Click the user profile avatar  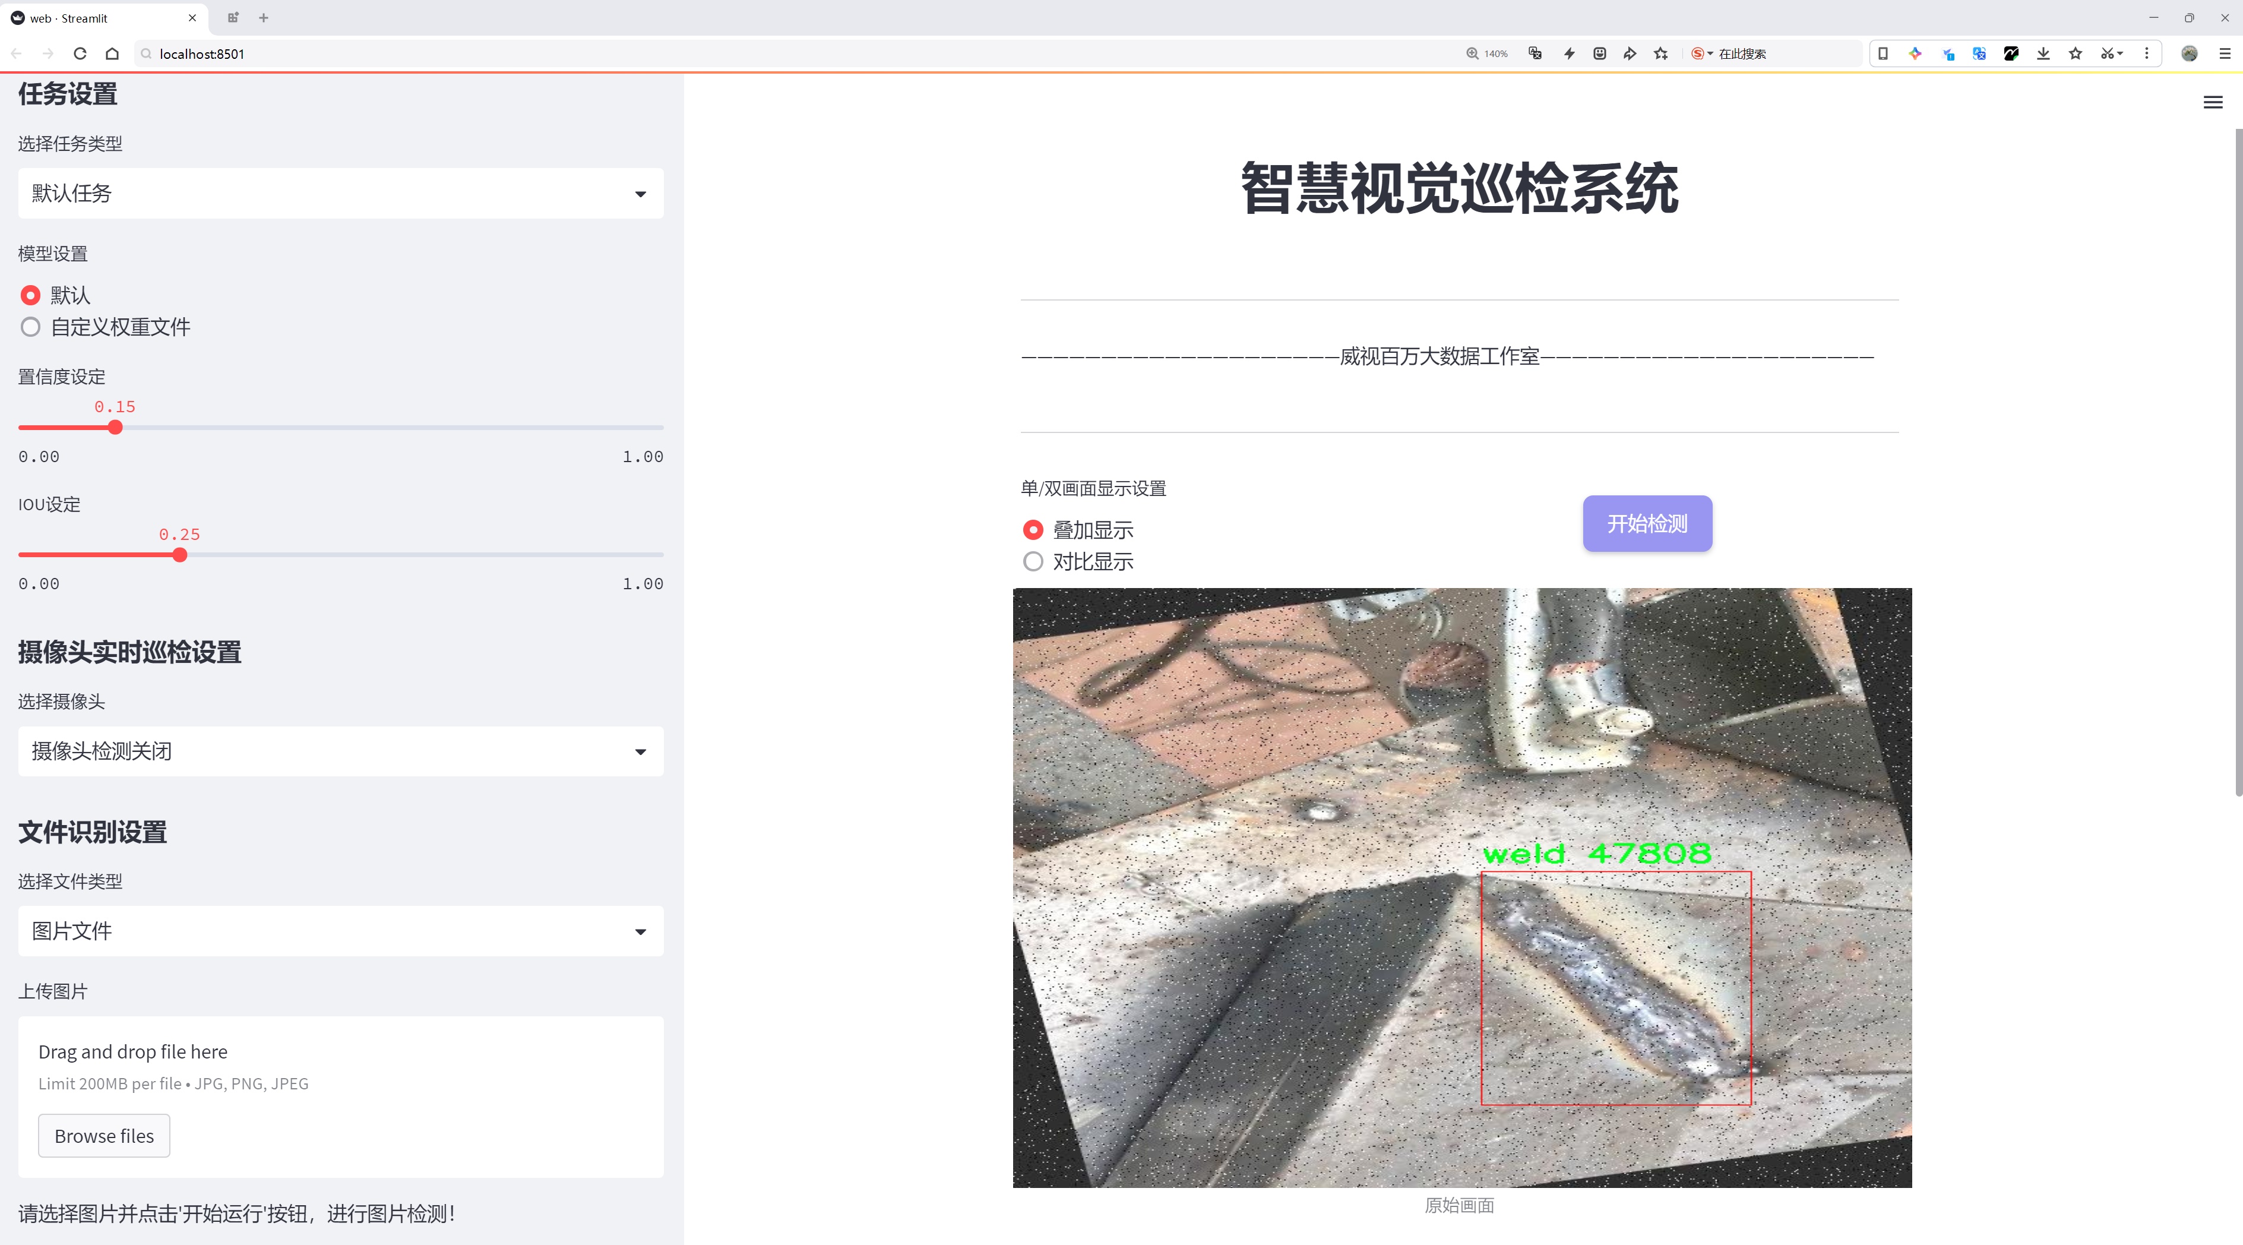tap(2189, 54)
